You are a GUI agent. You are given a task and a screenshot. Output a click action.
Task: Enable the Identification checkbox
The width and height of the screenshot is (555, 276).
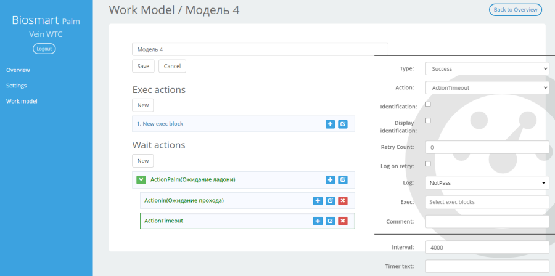428,104
